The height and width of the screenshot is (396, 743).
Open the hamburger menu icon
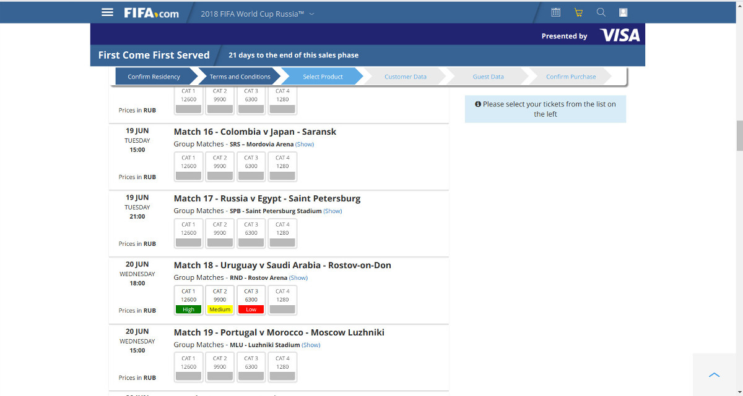click(x=107, y=12)
